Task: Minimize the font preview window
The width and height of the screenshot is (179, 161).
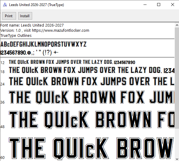Action: (145, 5)
